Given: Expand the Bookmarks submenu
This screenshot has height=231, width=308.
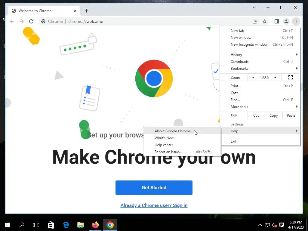Looking at the screenshot, I should [260, 68].
